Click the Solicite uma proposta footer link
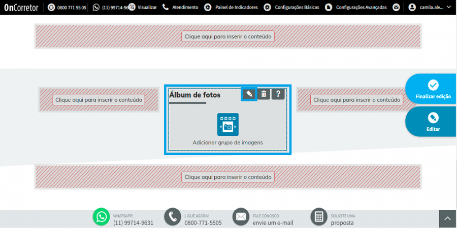This screenshot has width=457, height=228. click(x=343, y=219)
